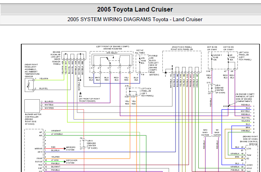Click the HTR FUSE 50A label
261x172 pixels.
(143, 61)
